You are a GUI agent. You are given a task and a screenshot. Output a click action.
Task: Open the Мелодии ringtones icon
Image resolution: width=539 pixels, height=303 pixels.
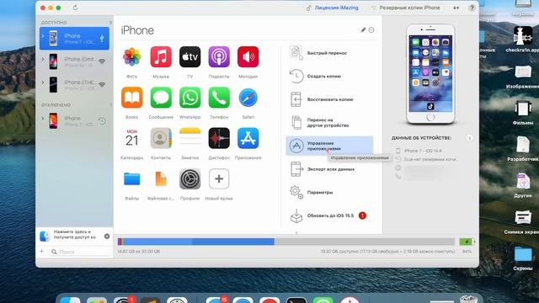click(248, 57)
